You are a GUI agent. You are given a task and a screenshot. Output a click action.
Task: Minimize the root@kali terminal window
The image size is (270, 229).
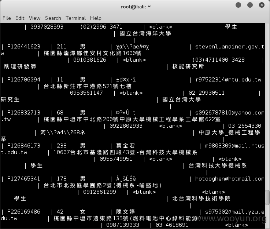(238, 5)
